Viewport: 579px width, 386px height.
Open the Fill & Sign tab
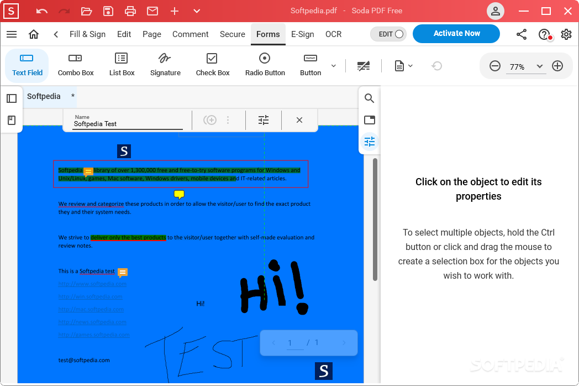pyautogui.click(x=87, y=34)
